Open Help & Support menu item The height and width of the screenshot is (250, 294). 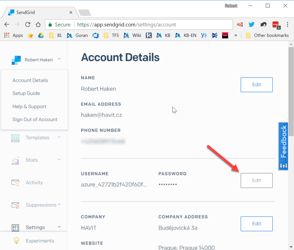[29, 107]
